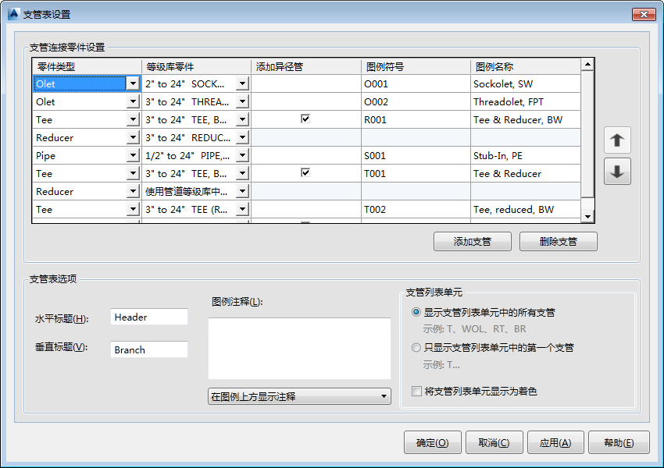Screen dimensions: 664x468
Task: Select legend symbol cell S001
Action: (416, 155)
